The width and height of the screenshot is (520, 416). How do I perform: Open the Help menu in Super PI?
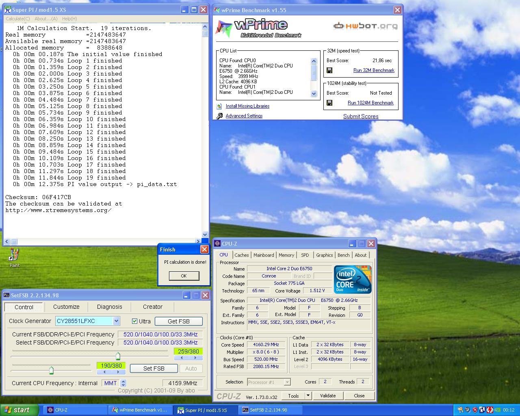pos(69,19)
